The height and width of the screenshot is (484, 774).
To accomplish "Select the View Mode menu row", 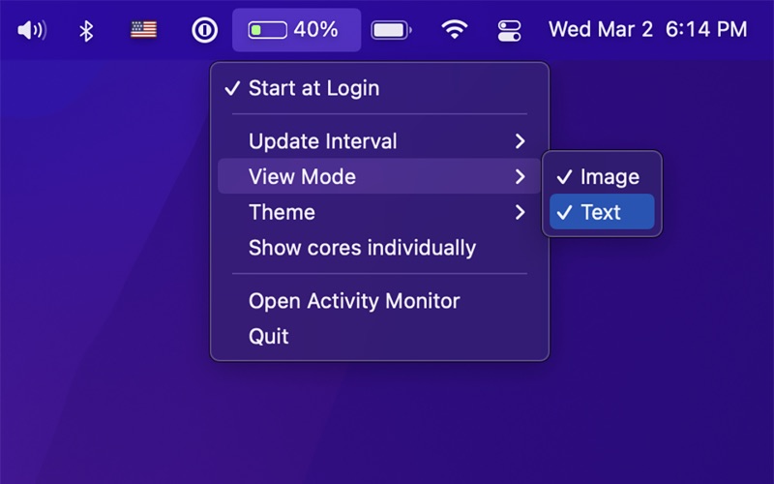I will [x=379, y=176].
